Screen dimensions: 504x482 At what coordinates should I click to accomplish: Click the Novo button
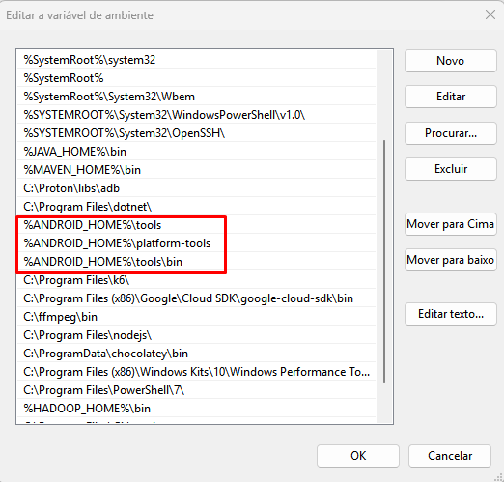coord(451,61)
